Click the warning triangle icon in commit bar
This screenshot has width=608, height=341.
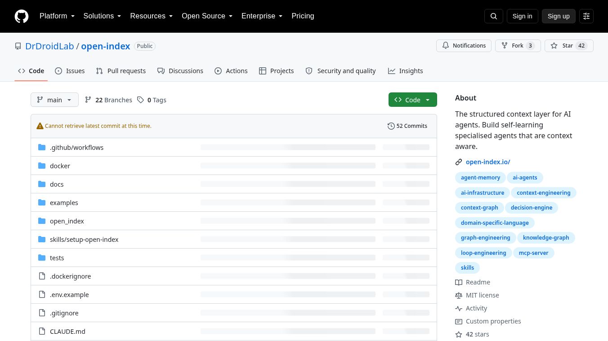40,126
